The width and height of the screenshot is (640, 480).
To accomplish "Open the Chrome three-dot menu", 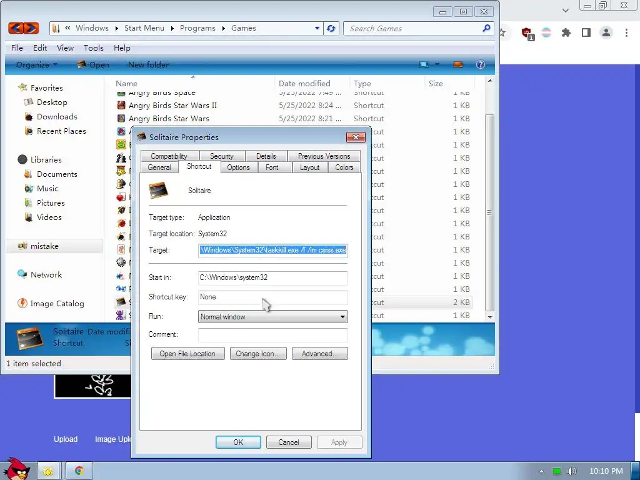I will [626, 32].
